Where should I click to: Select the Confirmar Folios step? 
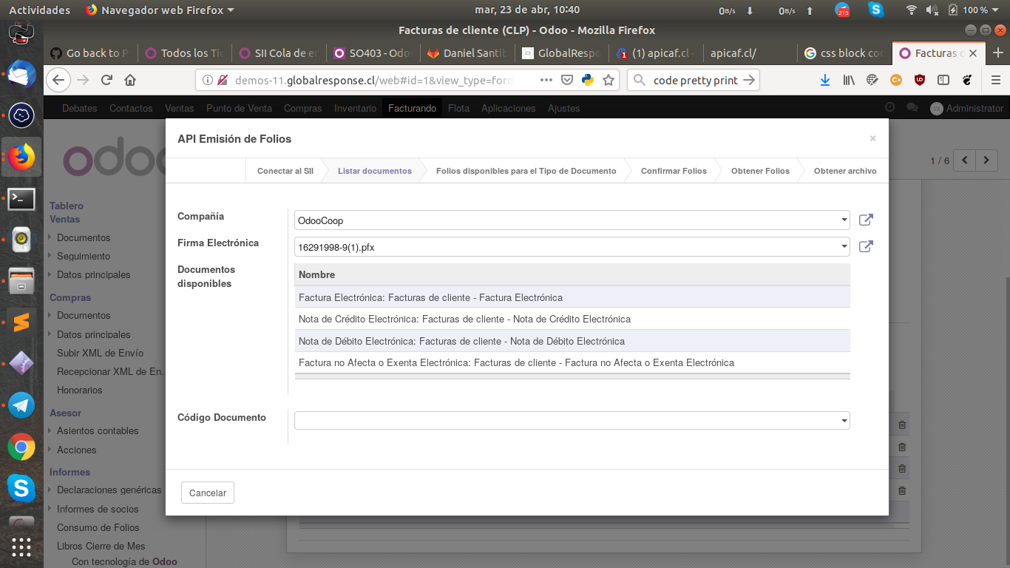[x=673, y=171]
